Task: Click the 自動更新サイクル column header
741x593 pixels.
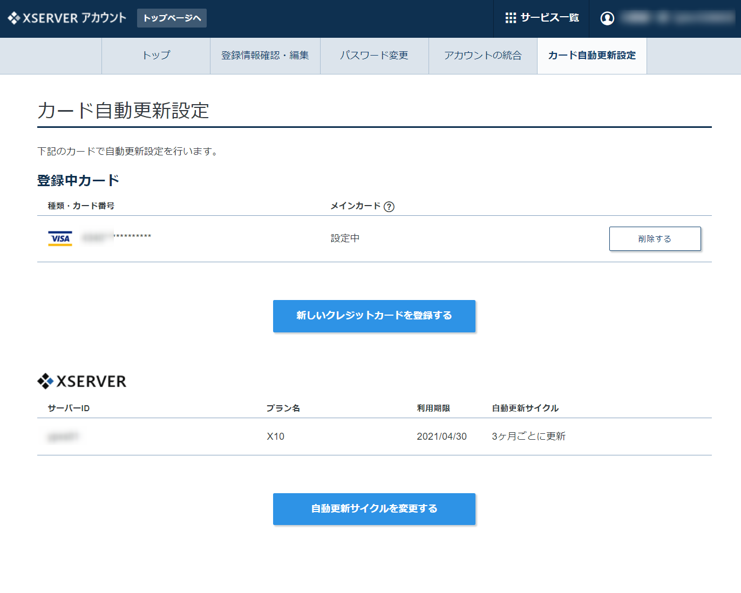Action: click(525, 408)
